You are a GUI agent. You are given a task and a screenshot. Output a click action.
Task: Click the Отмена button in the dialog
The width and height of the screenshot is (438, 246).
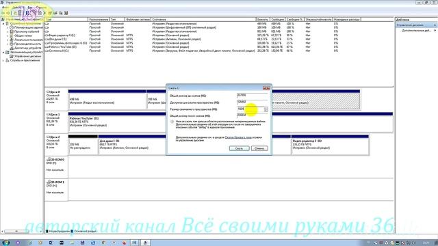point(259,148)
